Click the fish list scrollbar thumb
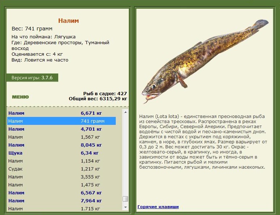The width and height of the screenshot is (280, 215). click(x=126, y=199)
